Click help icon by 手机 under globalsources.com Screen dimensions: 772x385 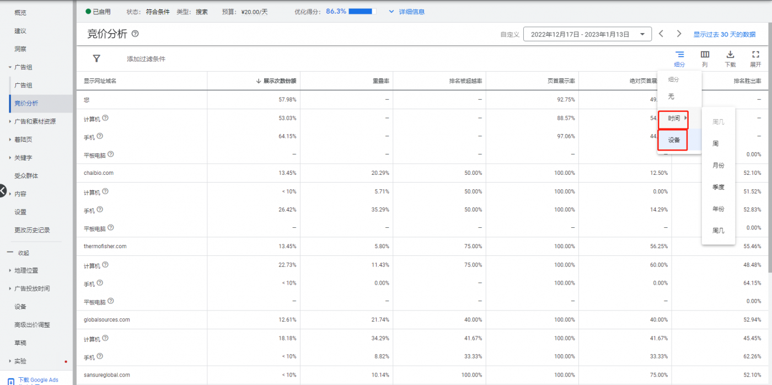[100, 356]
